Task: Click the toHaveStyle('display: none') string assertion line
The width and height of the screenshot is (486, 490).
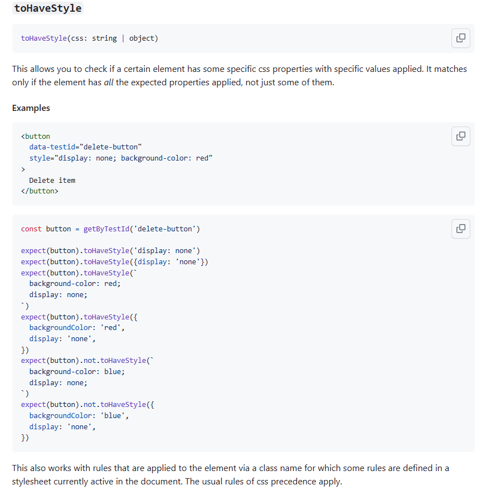Action: pyautogui.click(x=110, y=251)
